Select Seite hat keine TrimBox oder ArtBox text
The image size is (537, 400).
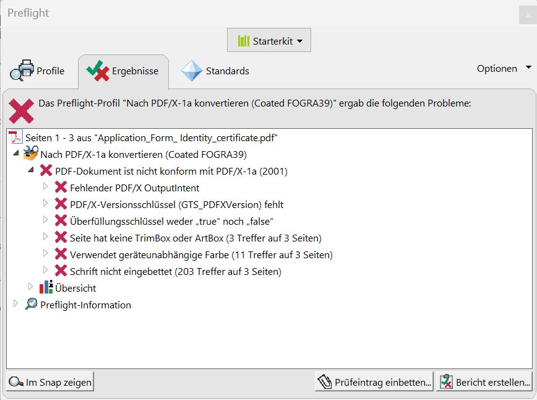tap(195, 238)
